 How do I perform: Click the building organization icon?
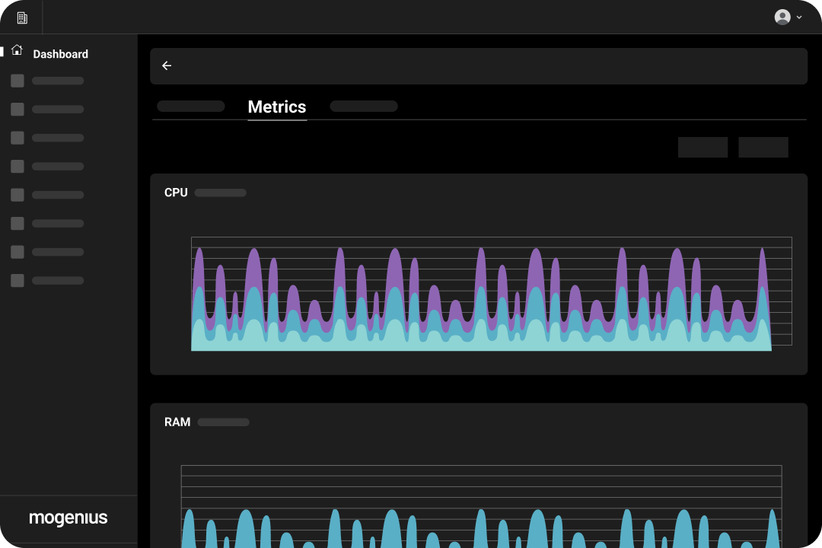(x=22, y=18)
